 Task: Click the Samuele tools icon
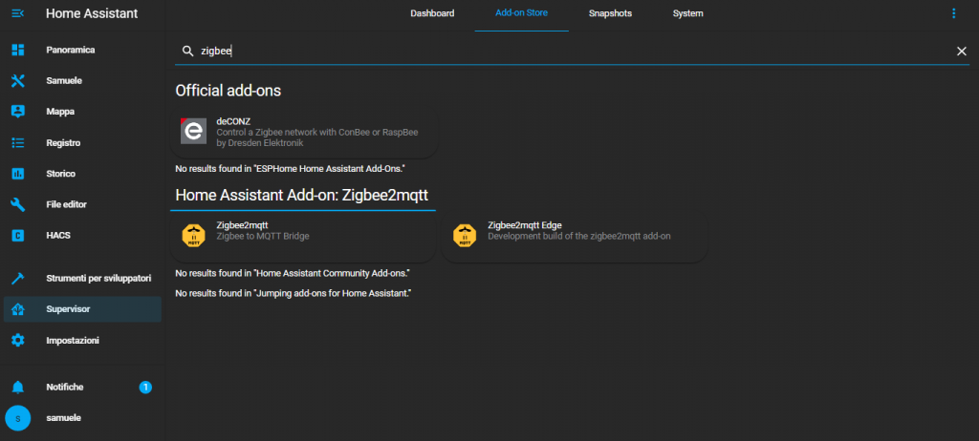click(17, 81)
